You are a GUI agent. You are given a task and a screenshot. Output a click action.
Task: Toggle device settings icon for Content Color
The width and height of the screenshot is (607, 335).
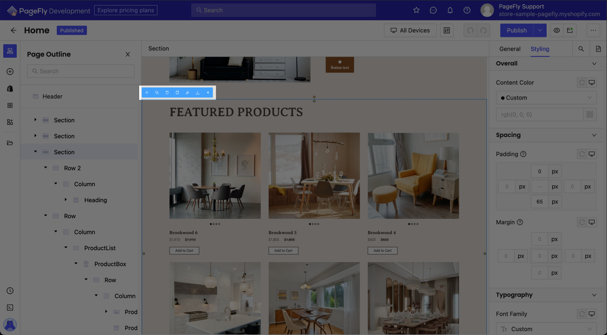point(592,83)
